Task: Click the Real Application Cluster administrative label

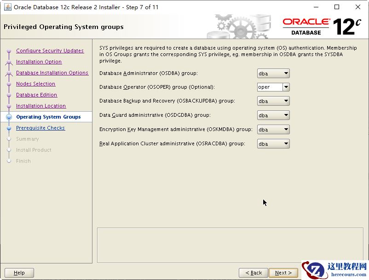Action: click(172, 143)
